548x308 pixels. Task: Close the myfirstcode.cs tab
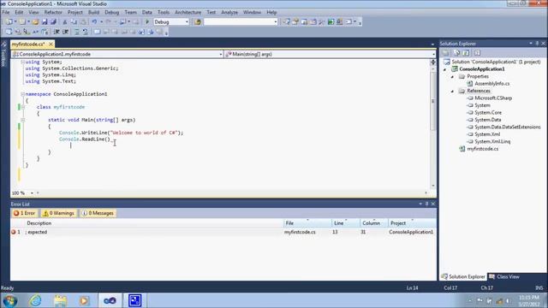pos(51,44)
